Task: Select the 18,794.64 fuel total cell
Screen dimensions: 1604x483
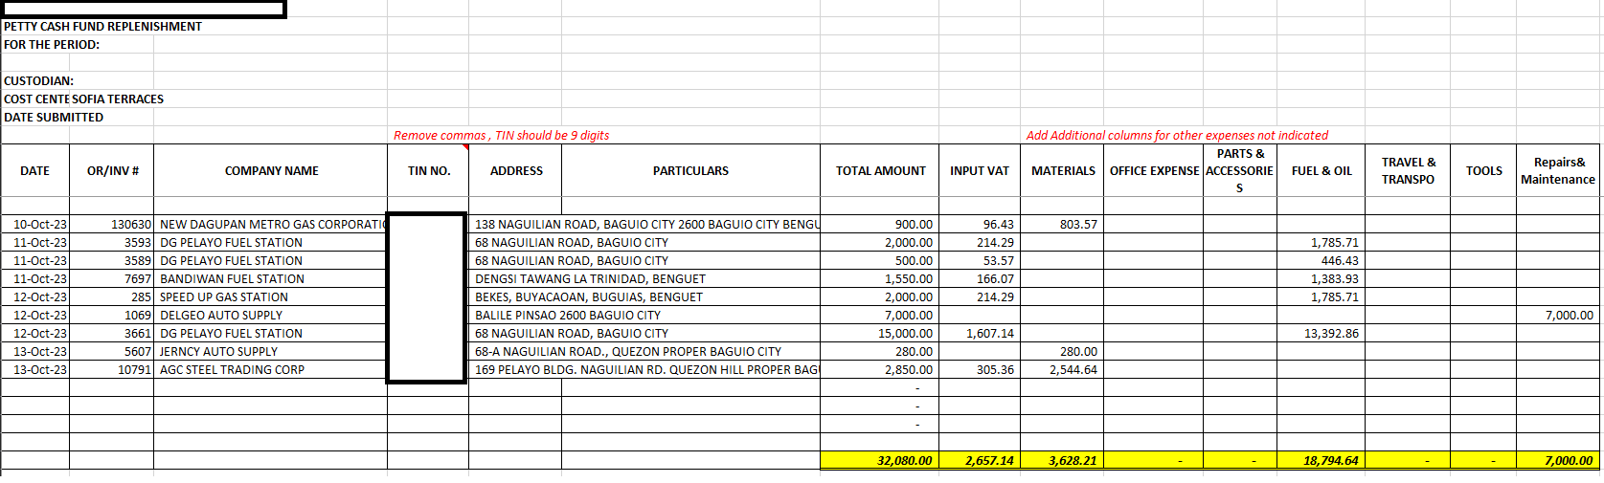Action: (x=1321, y=461)
